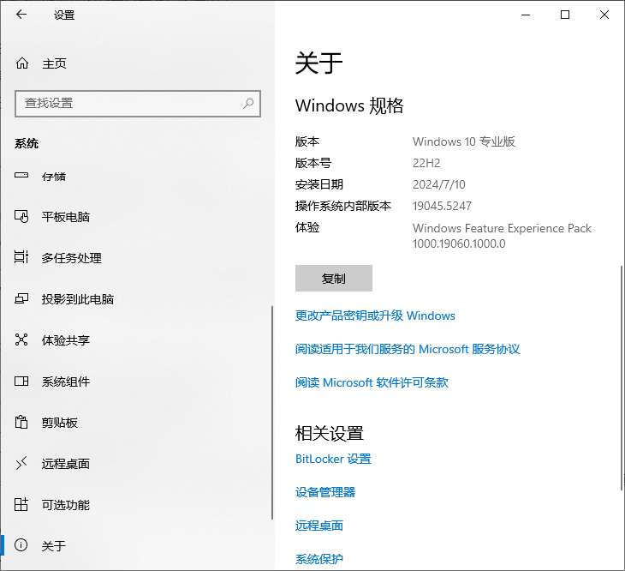Click the 安装日期 label

click(x=318, y=184)
